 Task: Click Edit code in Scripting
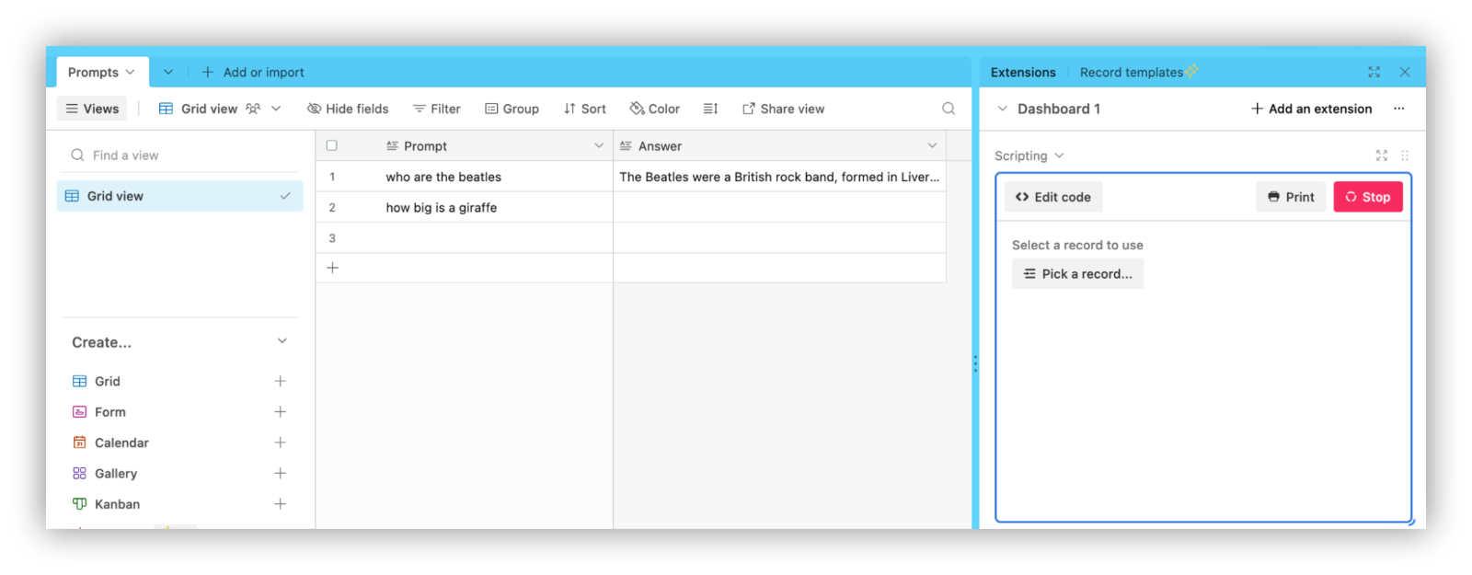[x=1053, y=197]
